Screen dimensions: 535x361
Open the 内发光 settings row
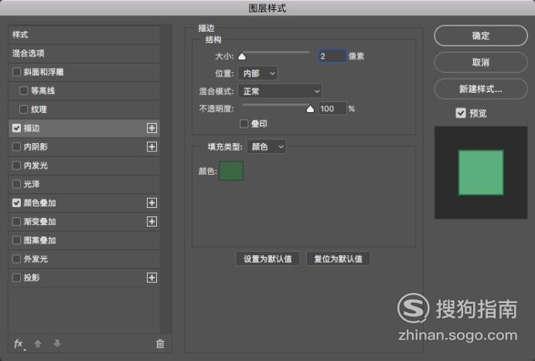pos(84,165)
